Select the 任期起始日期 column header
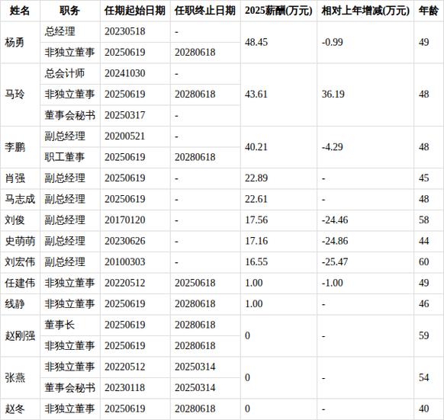The width and height of the screenshot is (444, 420). [x=135, y=11]
